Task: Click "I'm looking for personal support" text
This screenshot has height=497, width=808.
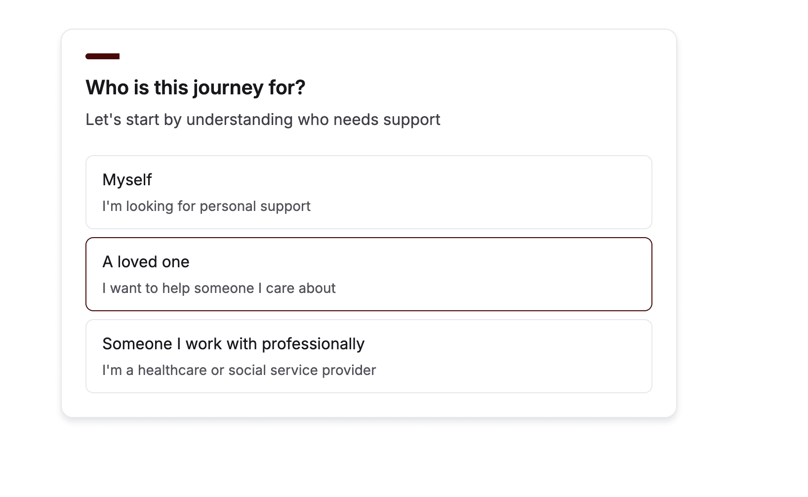Action: click(206, 206)
